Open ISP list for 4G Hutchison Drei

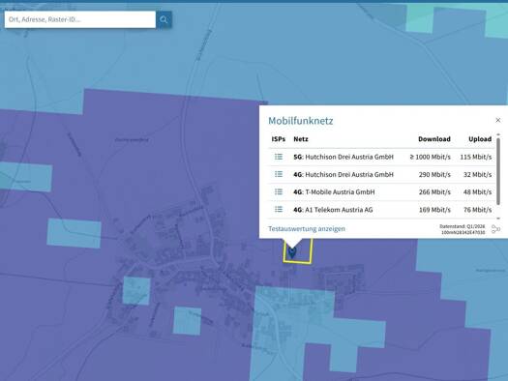279,174
